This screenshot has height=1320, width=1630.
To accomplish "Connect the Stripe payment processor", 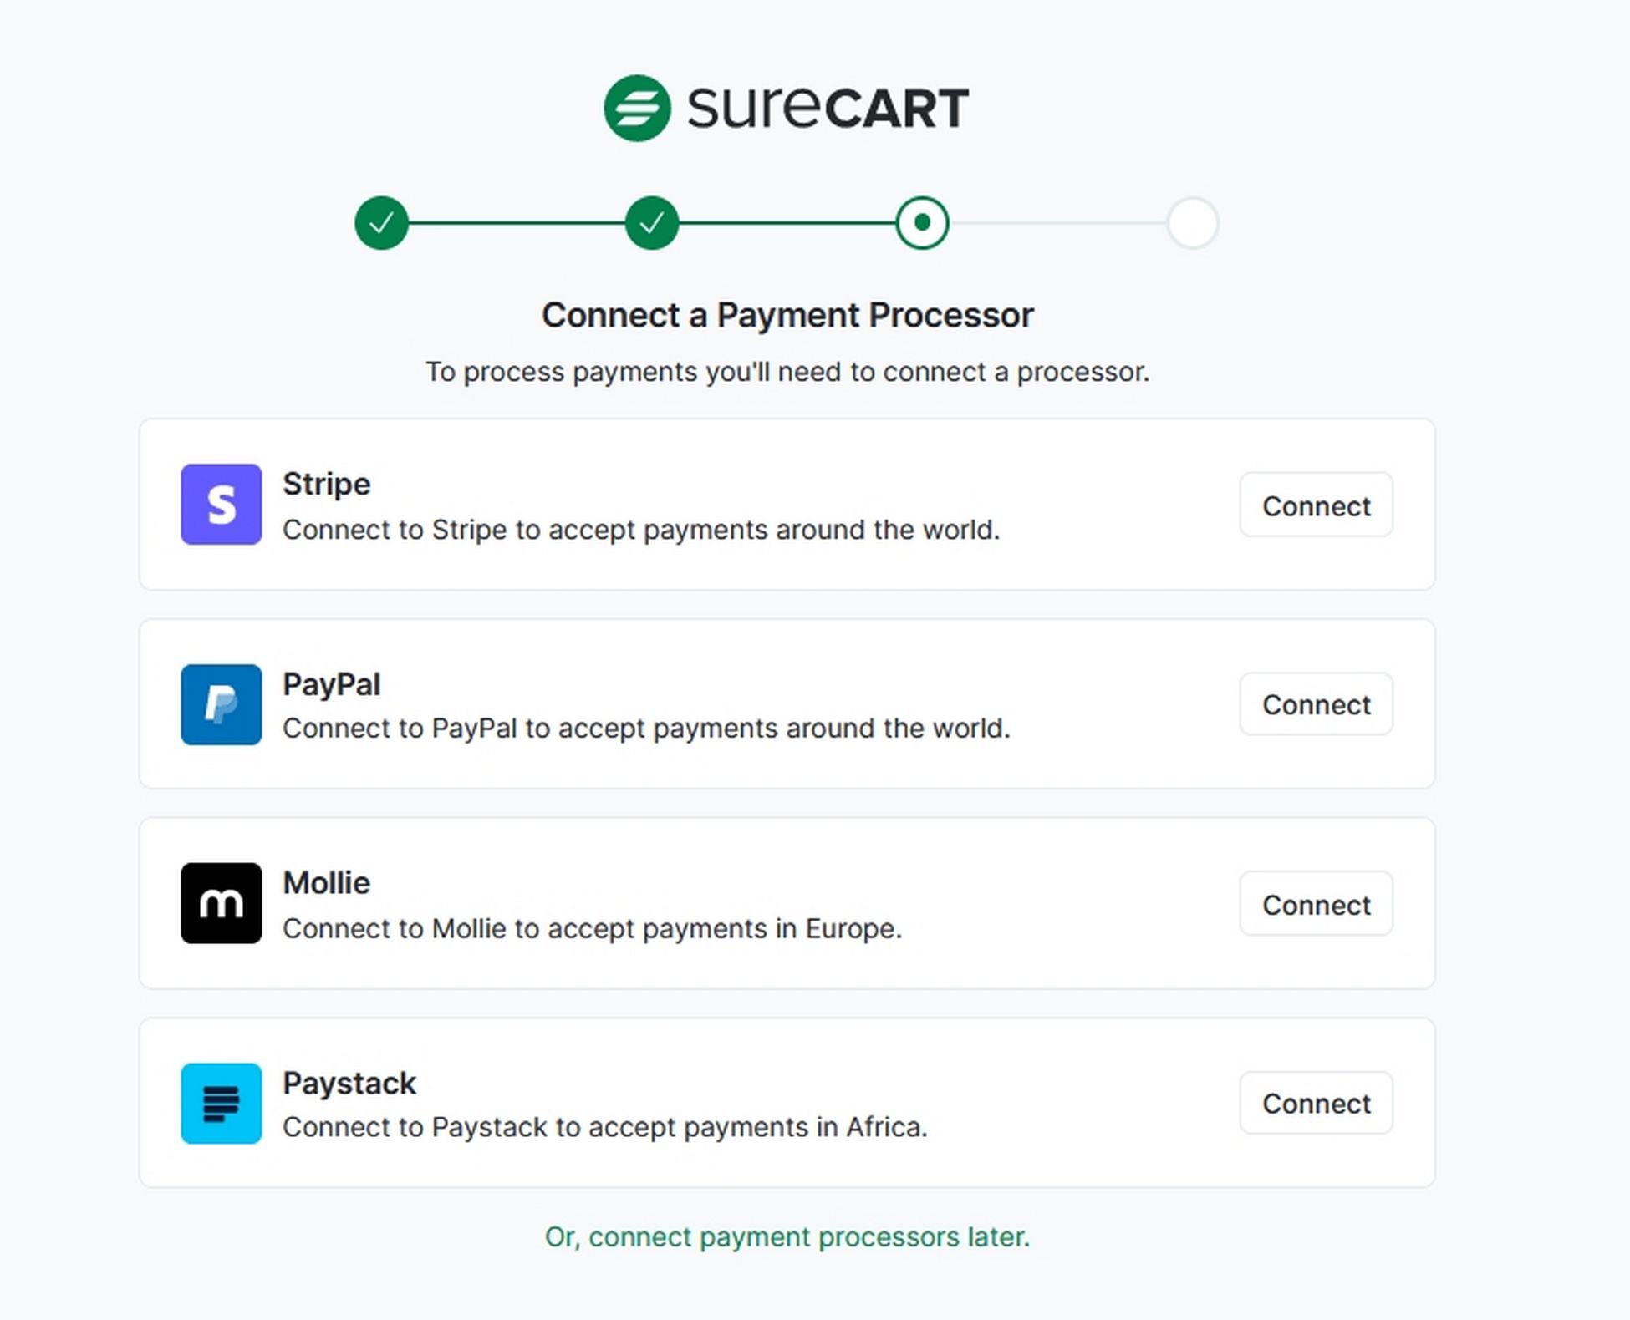I will tap(1315, 505).
